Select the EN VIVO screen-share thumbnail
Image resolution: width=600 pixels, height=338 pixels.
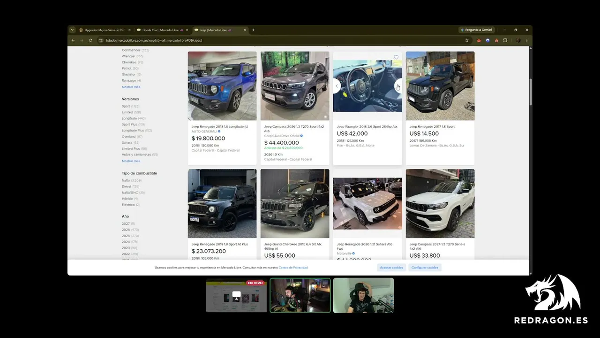(237, 295)
